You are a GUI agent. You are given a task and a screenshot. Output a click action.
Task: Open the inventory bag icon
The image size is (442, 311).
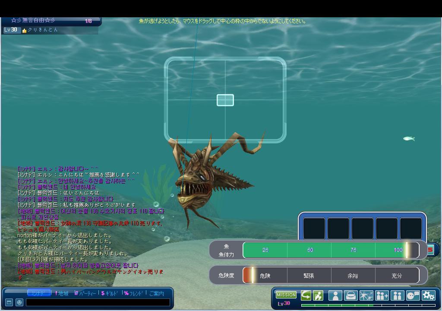point(350,295)
